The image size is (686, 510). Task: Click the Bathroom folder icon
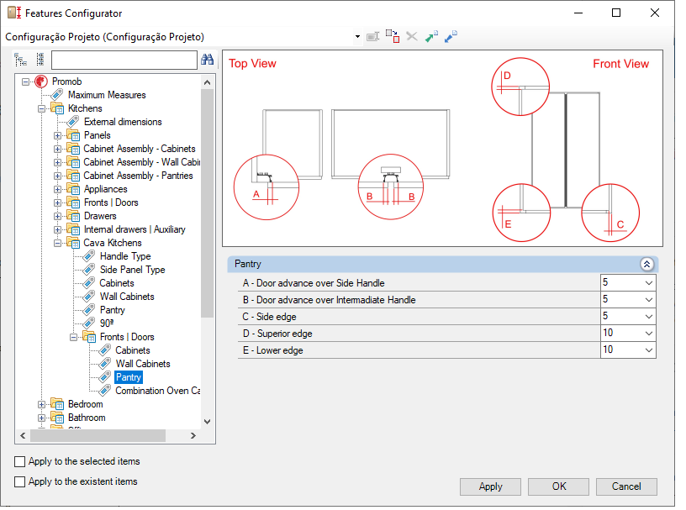pyautogui.click(x=57, y=418)
